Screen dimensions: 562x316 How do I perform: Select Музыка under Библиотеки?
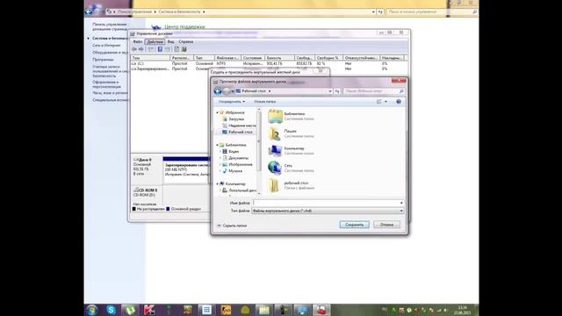[235, 171]
